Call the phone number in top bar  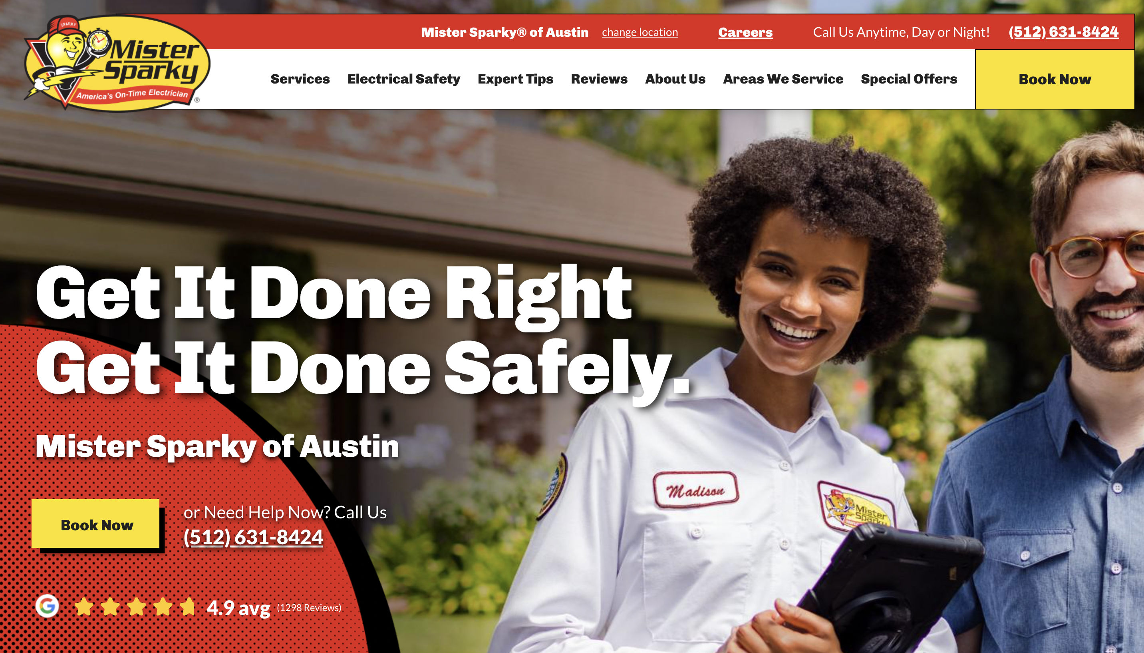1063,32
